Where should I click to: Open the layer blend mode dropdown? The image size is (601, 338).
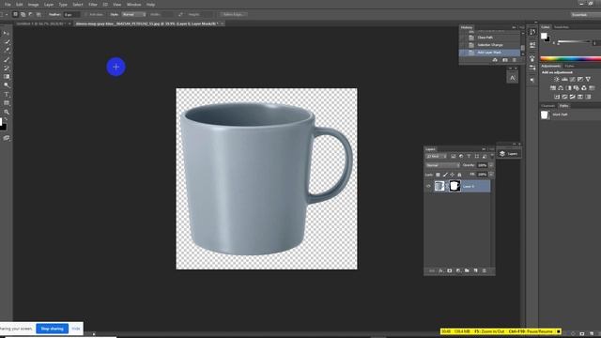click(442, 165)
